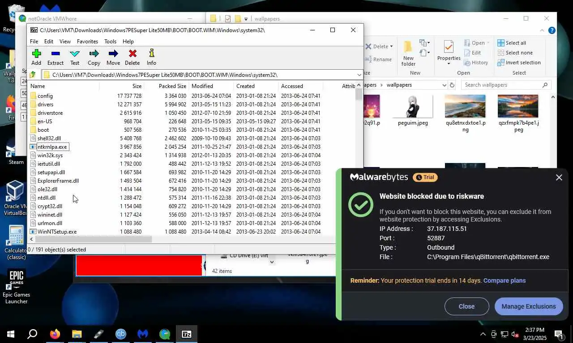Open Malwarebytes from the taskbar
573x343 pixels.
click(143, 334)
